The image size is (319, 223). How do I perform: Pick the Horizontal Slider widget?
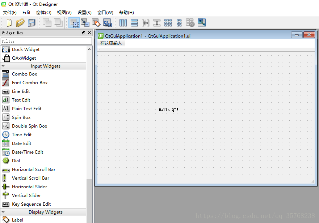pyautogui.click(x=44, y=186)
